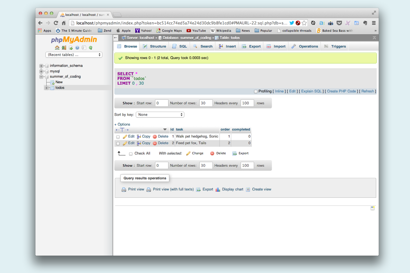Screen dimensions: 410x273
Task: Enable the Check All checkbox
Action: (130, 154)
